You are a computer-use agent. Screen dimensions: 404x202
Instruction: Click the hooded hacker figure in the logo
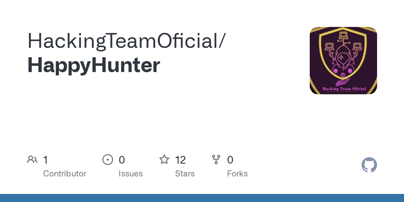pos(341,61)
